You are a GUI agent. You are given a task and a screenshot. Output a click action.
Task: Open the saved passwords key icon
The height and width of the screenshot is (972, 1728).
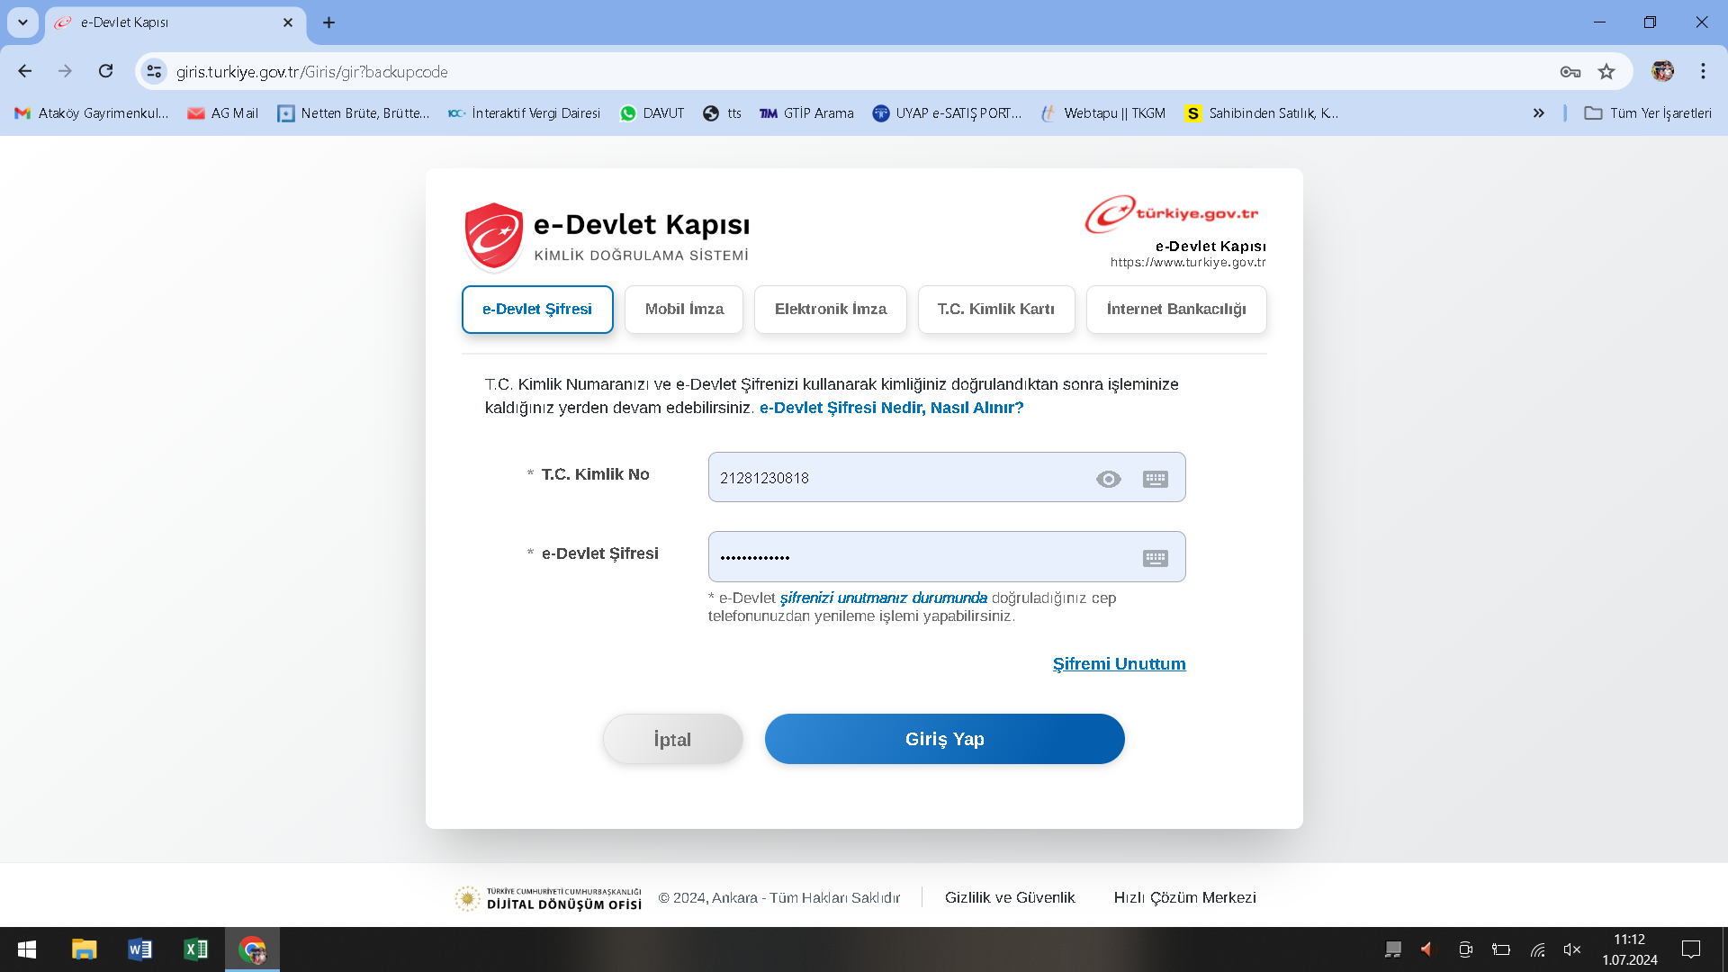(1570, 72)
